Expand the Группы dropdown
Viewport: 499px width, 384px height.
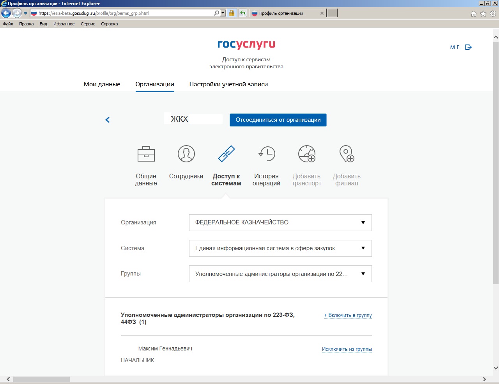coord(280,274)
